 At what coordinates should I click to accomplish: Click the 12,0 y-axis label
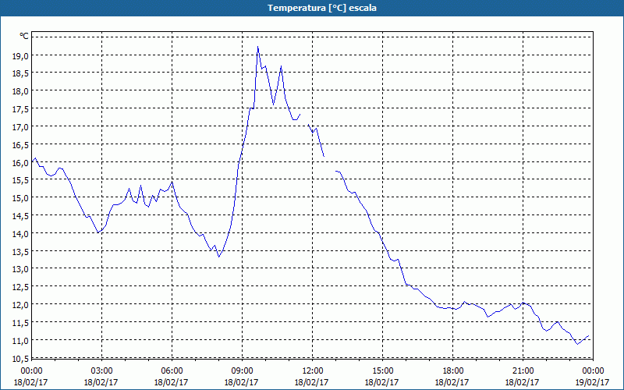pyautogui.click(x=21, y=306)
